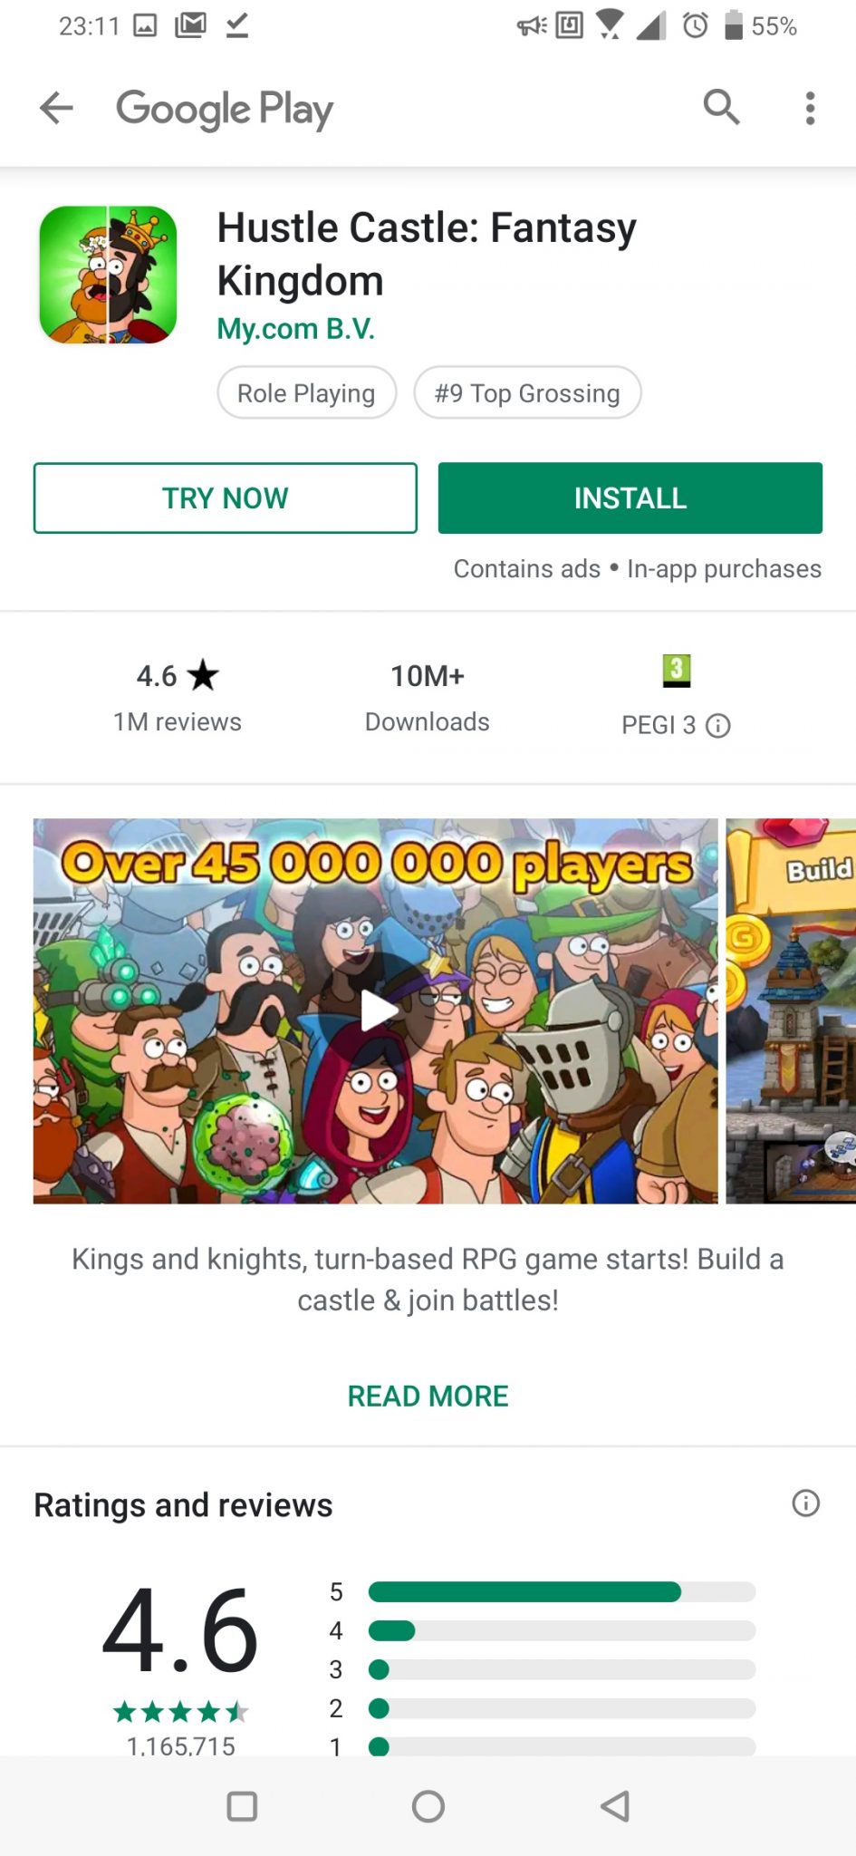856x1856 pixels.
Task: Click the TRY NOW button
Action: click(226, 498)
